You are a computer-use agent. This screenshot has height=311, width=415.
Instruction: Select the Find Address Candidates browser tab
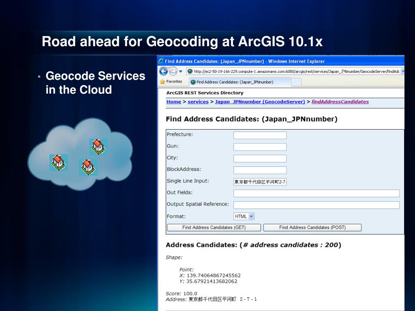point(240,82)
